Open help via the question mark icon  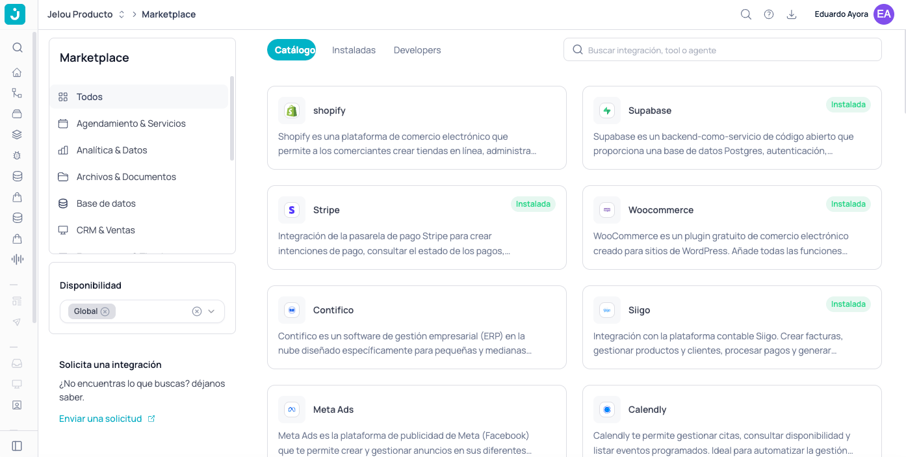click(x=769, y=14)
